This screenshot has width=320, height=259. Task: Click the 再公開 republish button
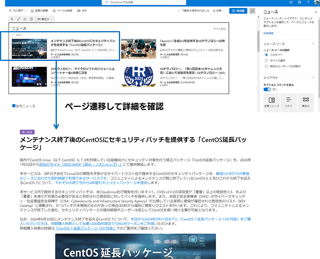coord(238,11)
